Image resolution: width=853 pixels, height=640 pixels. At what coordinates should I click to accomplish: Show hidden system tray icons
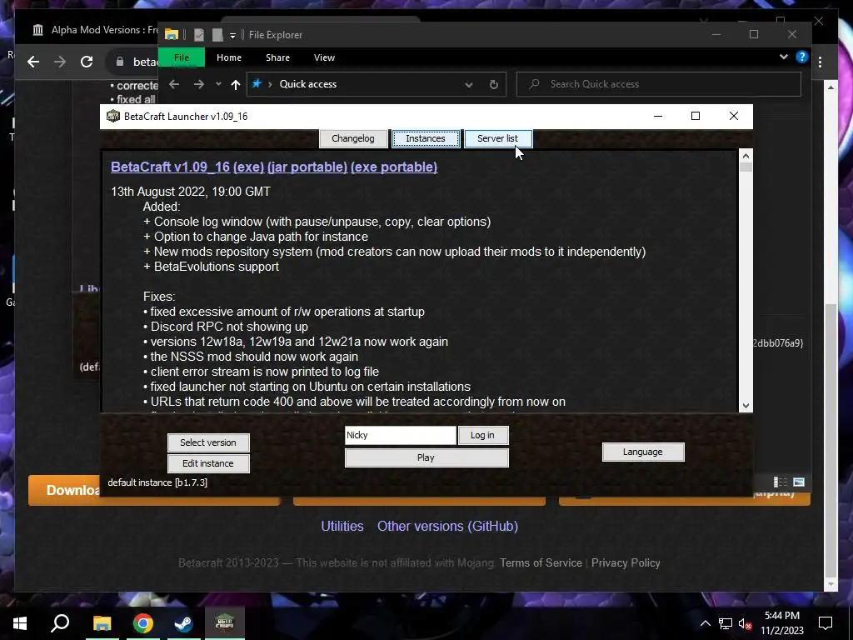(705, 623)
